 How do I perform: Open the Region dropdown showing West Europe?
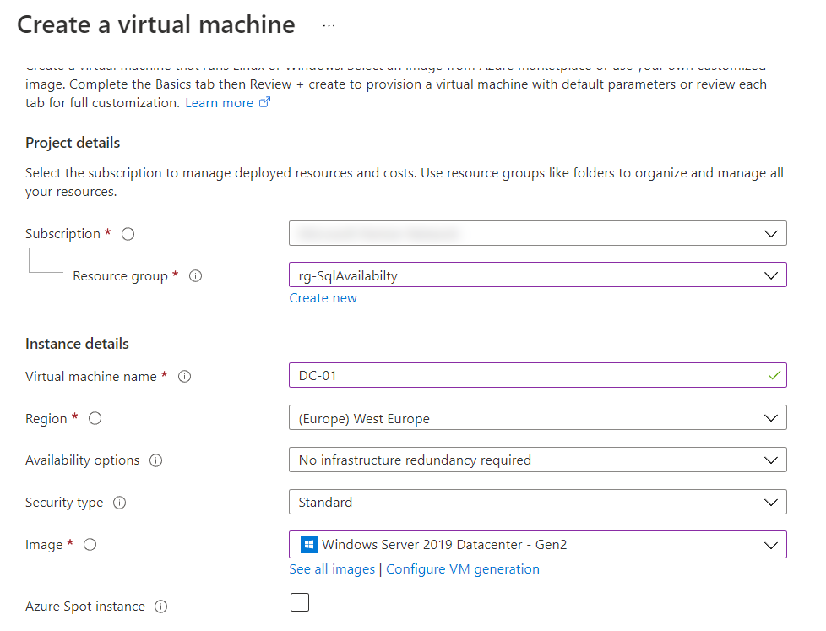pyautogui.click(x=537, y=418)
